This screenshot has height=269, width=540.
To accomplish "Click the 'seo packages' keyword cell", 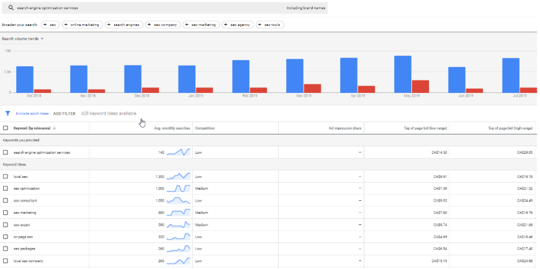I will coord(24,249).
